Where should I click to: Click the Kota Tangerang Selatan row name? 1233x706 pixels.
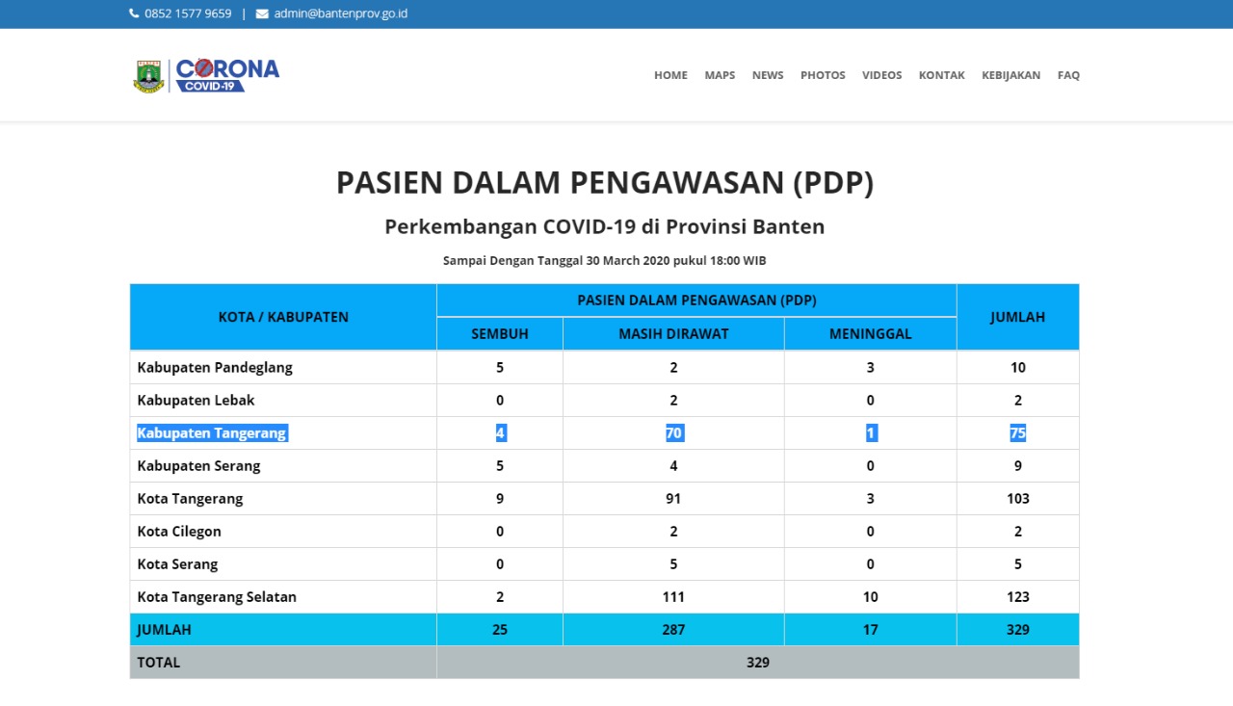217,597
